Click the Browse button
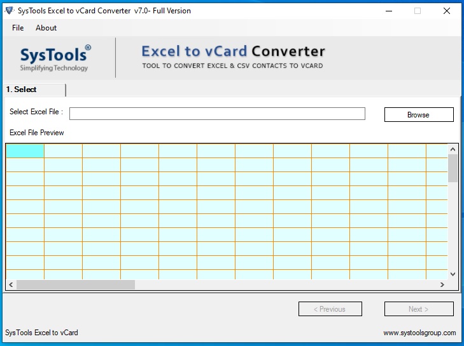This screenshot has width=464, height=346. click(x=419, y=114)
